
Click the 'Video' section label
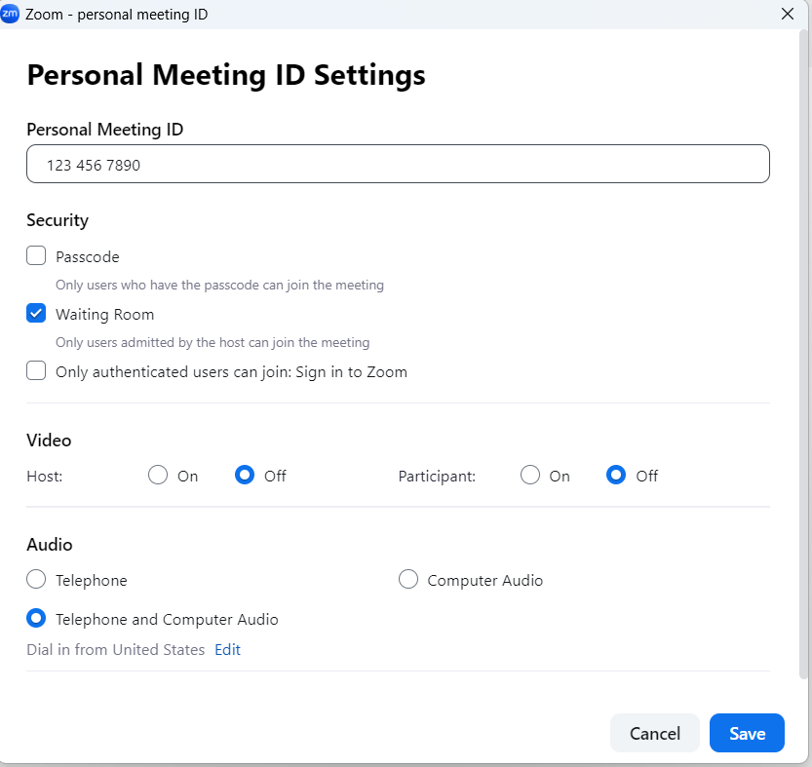pyautogui.click(x=49, y=441)
